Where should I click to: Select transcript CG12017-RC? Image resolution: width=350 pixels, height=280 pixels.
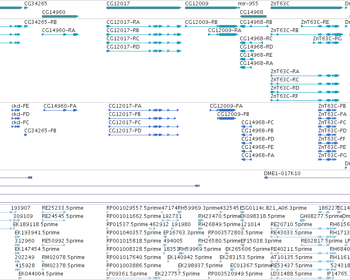coord(123,39)
